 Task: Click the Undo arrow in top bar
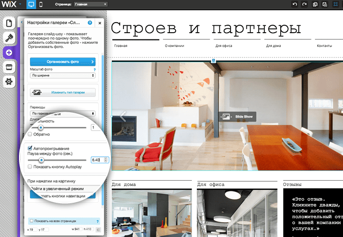295,4
